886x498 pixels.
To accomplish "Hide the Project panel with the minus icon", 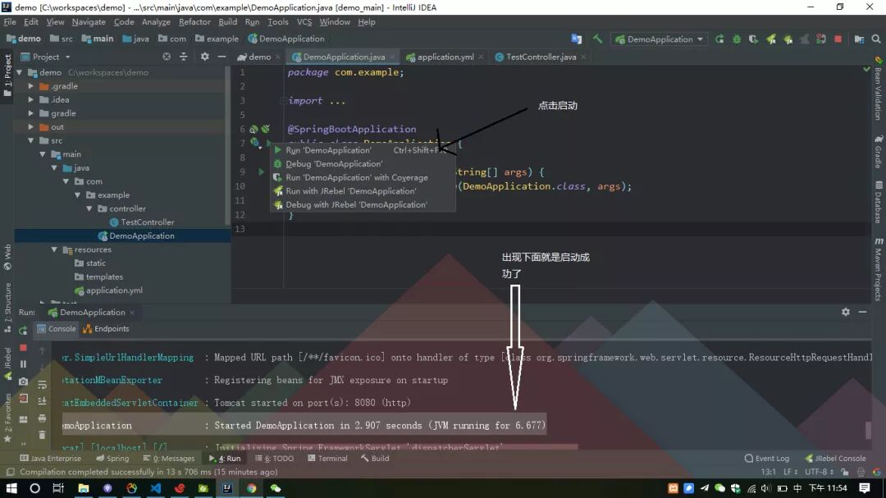I will pos(221,57).
